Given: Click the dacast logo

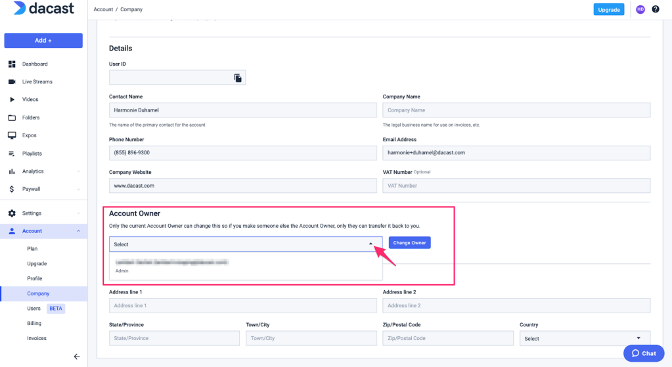Looking at the screenshot, I should coord(43,8).
